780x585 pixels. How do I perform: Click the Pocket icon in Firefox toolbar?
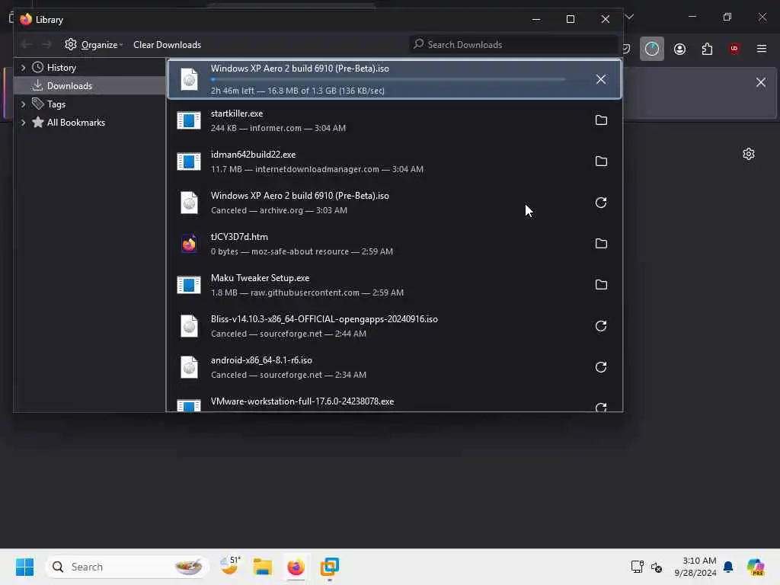pyautogui.click(x=626, y=49)
